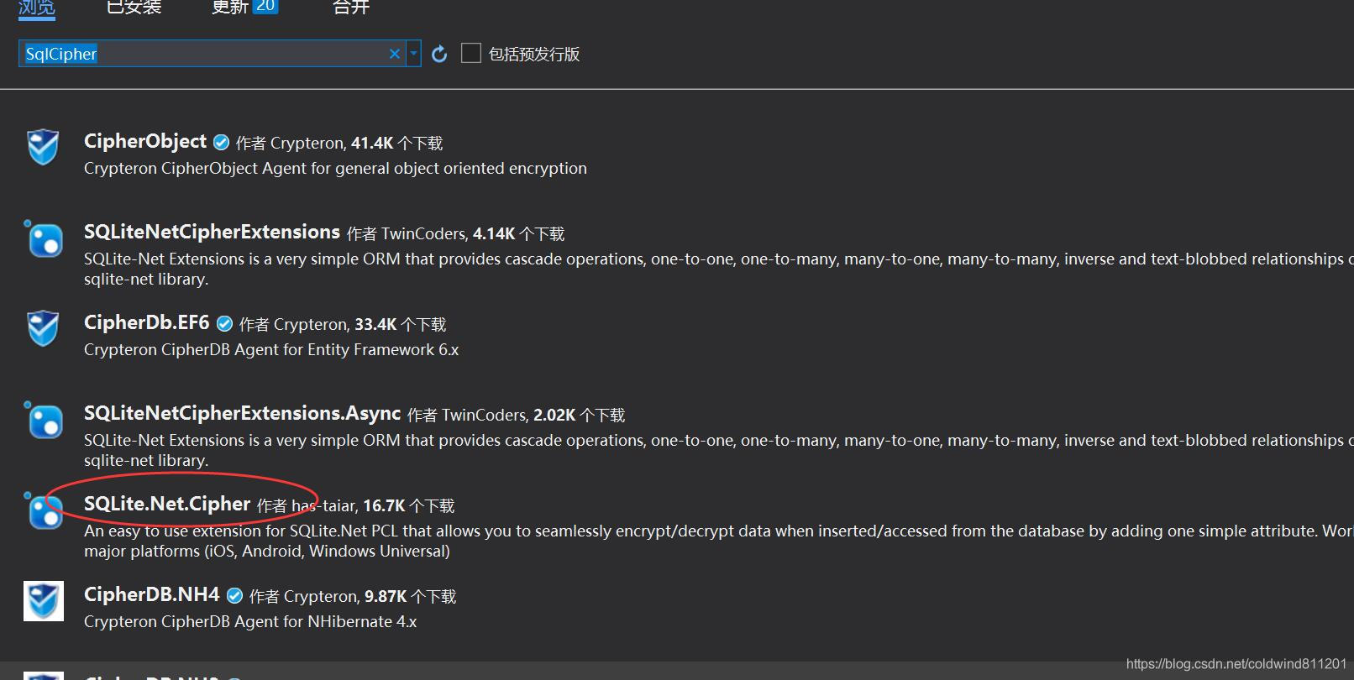1354x680 pixels.
Task: Select the SQLiteNetCipherExtensions package title
Action: pos(212,232)
